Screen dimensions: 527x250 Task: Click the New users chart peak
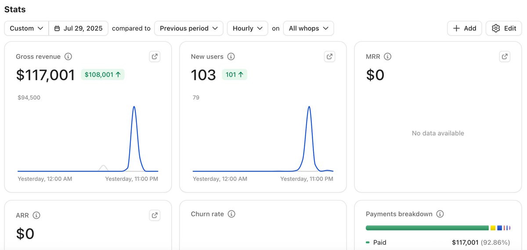(x=309, y=107)
